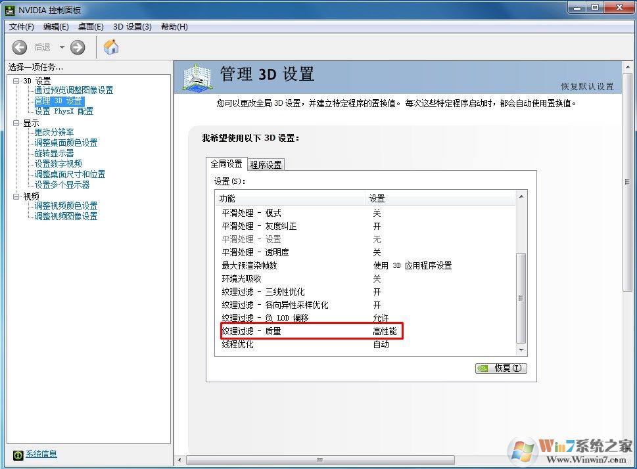Open 设置数字视频 task
Image resolution: width=637 pixels, height=469 pixels.
(58, 164)
